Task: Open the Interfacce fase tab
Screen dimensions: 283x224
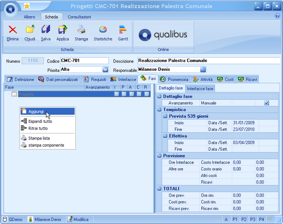Action: tap(200, 89)
